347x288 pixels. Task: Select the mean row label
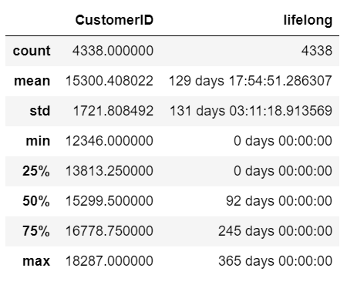click(32, 81)
